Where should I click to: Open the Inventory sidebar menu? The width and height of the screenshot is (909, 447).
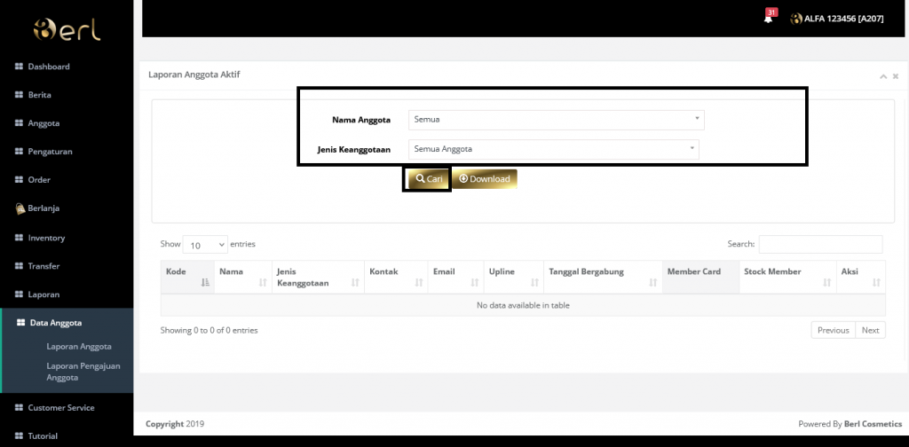tap(46, 238)
